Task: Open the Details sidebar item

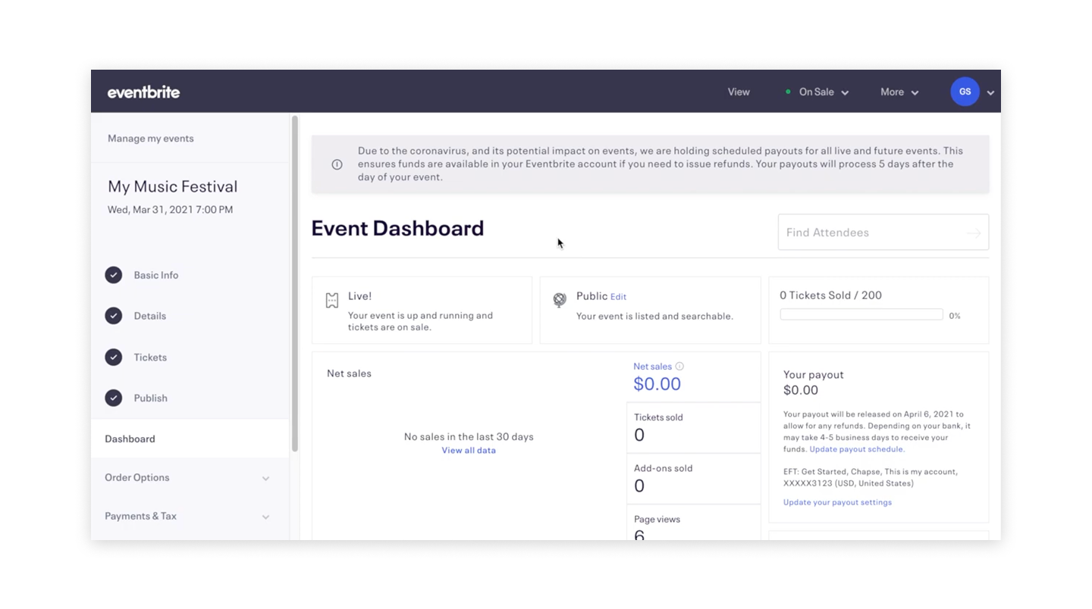Action: tap(150, 316)
